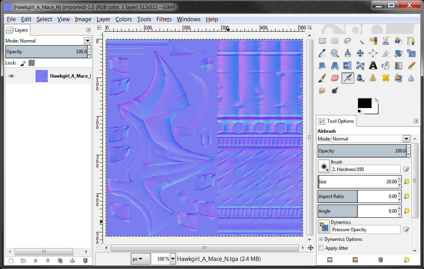The height and width of the screenshot is (269, 424).
Task: Select the Paths tool
Action: pos(411,41)
